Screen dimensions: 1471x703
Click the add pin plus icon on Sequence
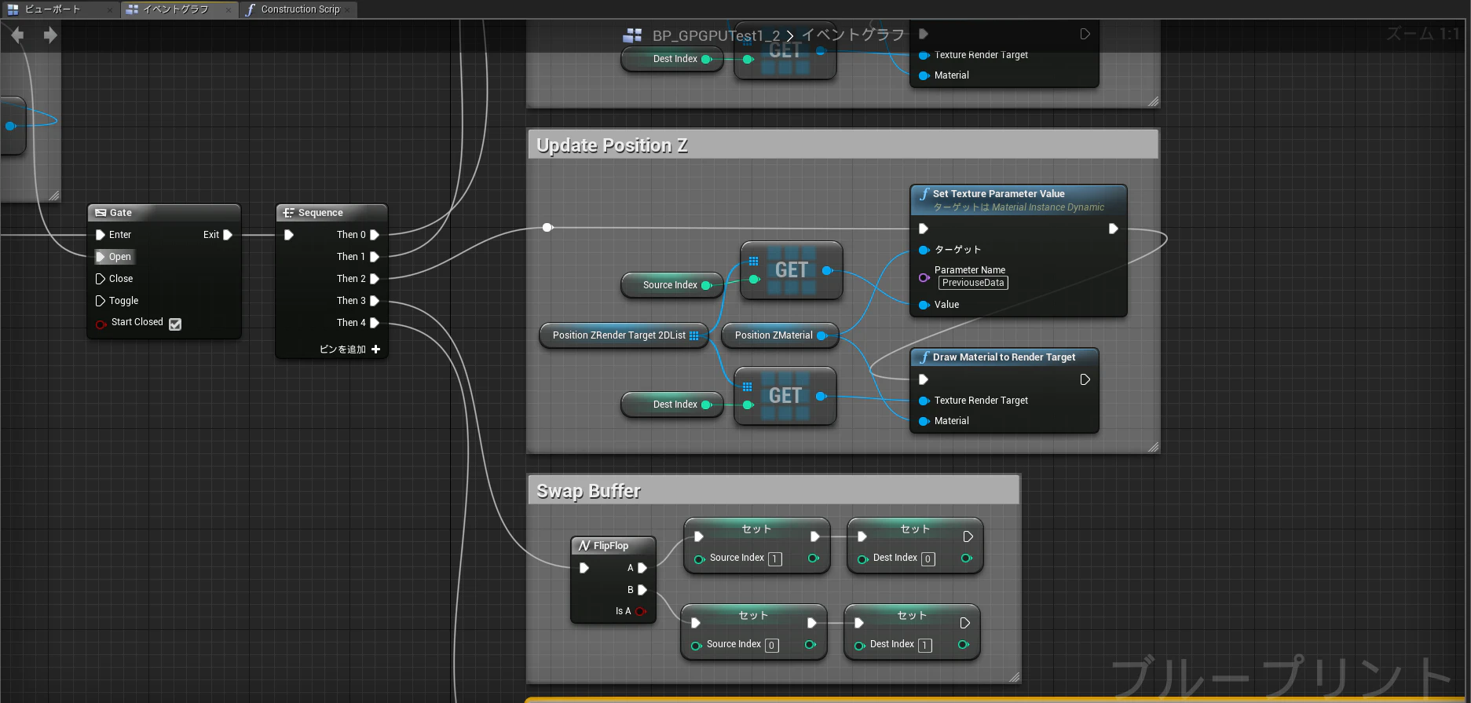tap(376, 350)
